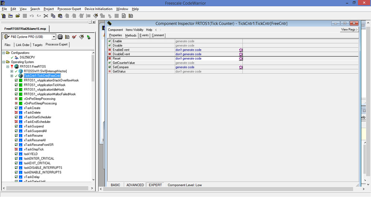This screenshot has height=197, width=371.
Task: Open the Project menu
Action: [48, 9]
